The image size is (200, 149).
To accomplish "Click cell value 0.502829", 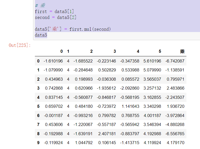I will (x=107, y=70).
